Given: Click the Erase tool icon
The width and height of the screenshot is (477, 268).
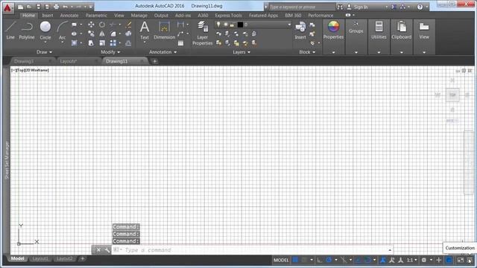Looking at the screenshot, I should coord(128,25).
